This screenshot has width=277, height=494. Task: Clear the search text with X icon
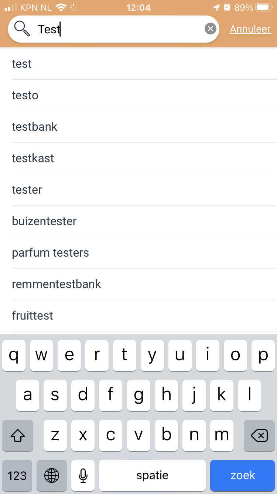point(210,29)
